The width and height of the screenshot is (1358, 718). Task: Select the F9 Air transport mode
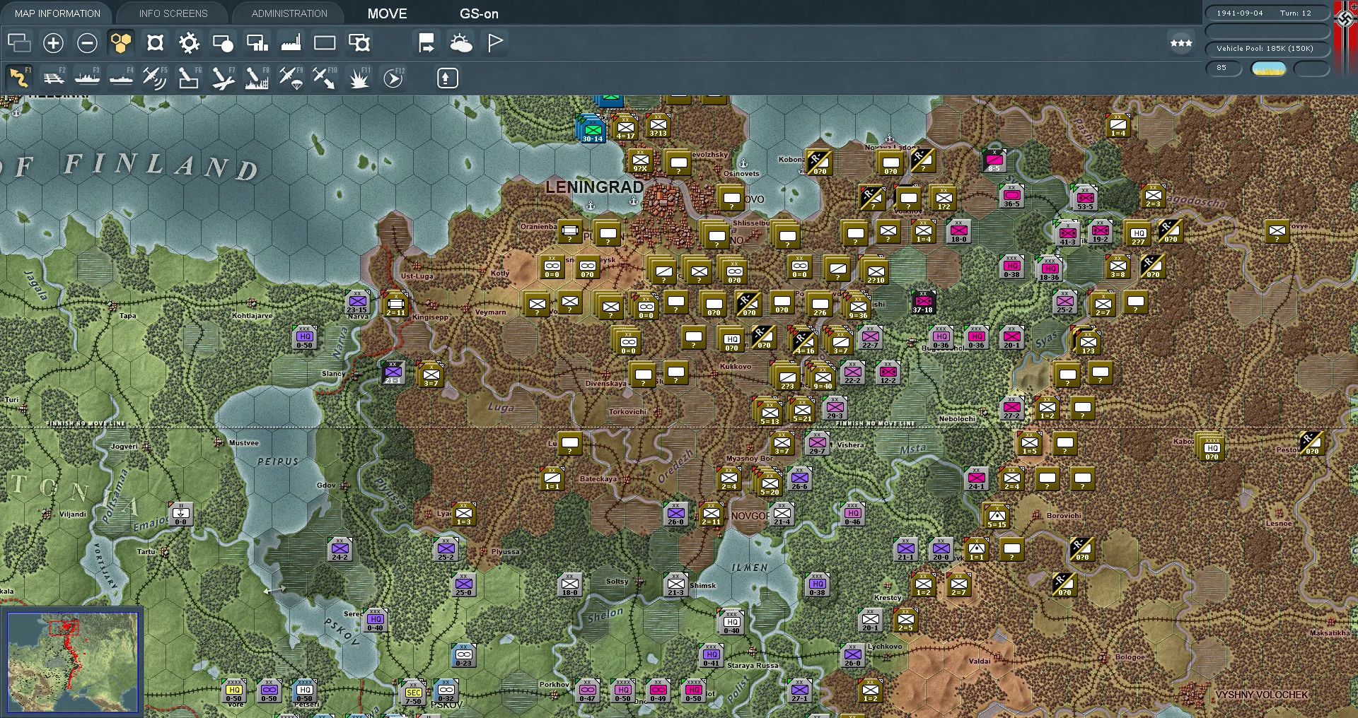291,78
